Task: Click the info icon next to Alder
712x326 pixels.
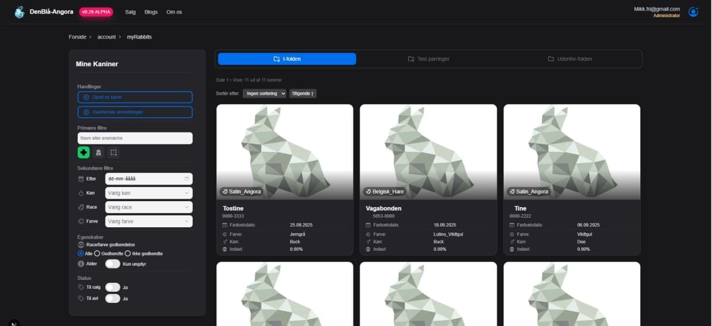Action: point(81,264)
